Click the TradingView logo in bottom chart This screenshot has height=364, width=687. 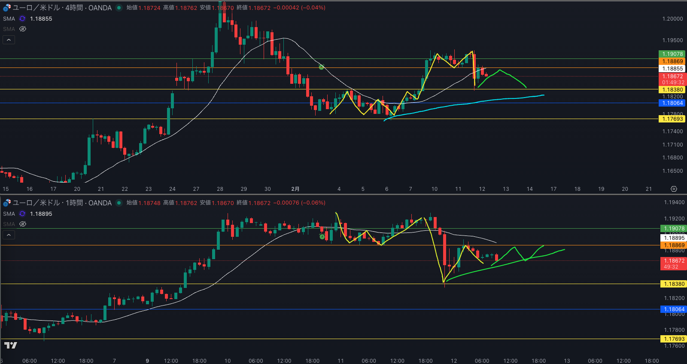(11, 345)
